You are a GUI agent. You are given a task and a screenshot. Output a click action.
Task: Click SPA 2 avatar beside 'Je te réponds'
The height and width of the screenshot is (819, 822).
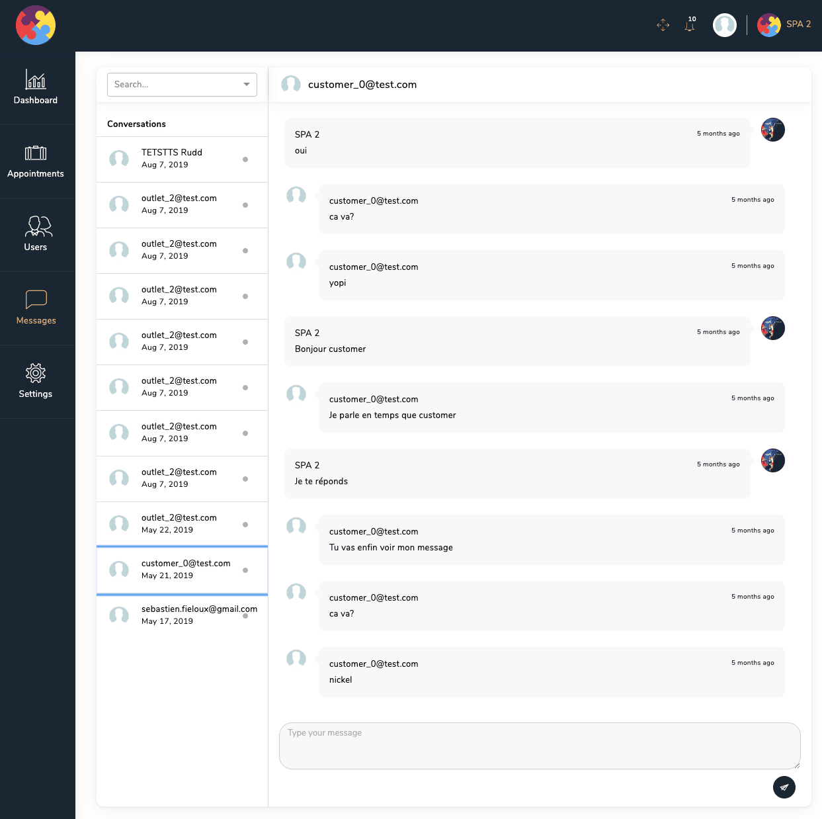click(x=773, y=460)
